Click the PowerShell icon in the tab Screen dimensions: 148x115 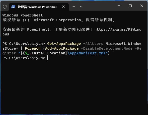[x=13, y=7]
